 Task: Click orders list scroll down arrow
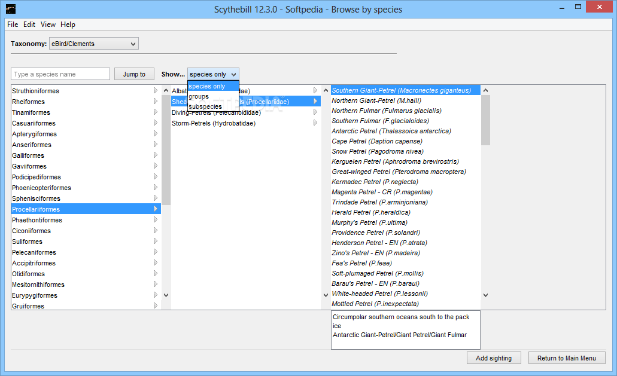coord(166,295)
